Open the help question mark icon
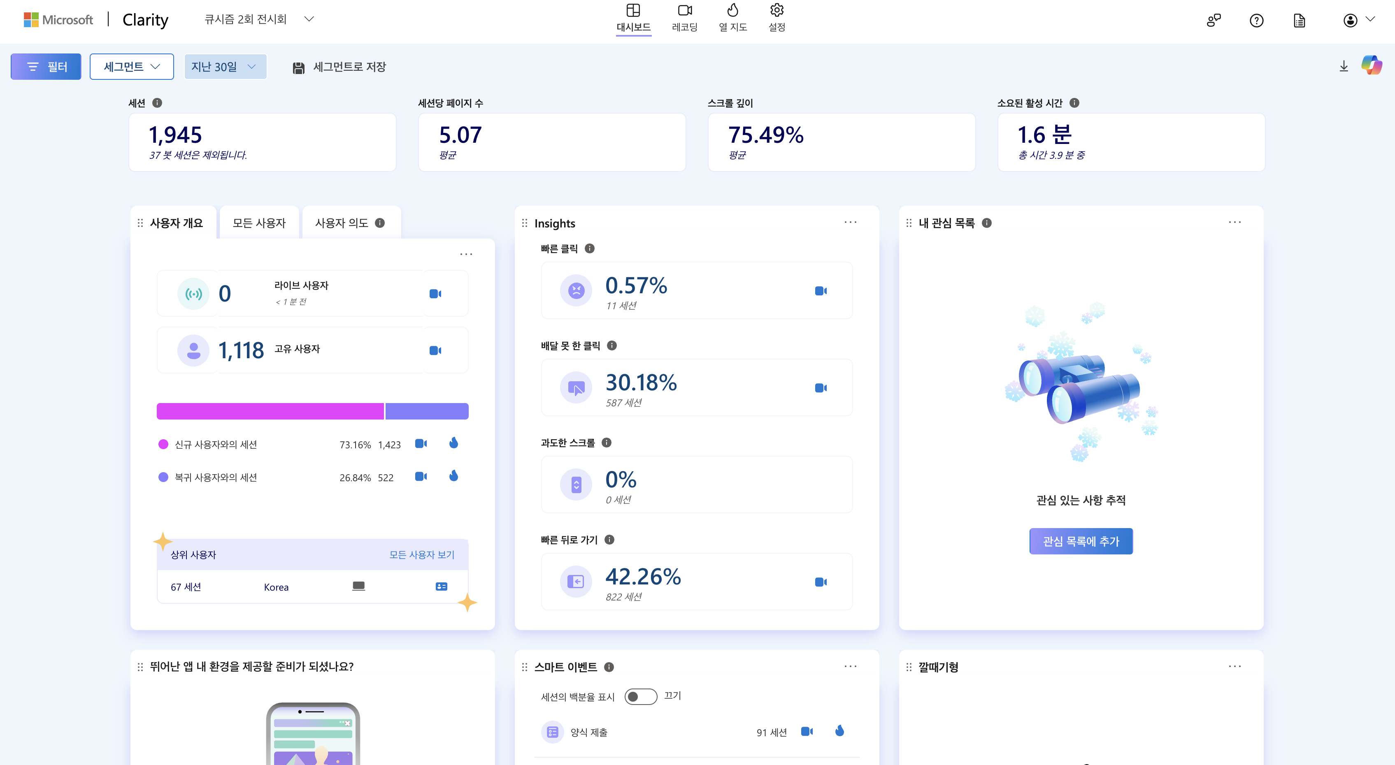The width and height of the screenshot is (1395, 765). [1256, 21]
